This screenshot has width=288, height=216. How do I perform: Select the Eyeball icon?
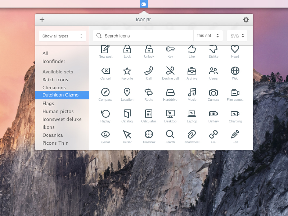[105, 134]
